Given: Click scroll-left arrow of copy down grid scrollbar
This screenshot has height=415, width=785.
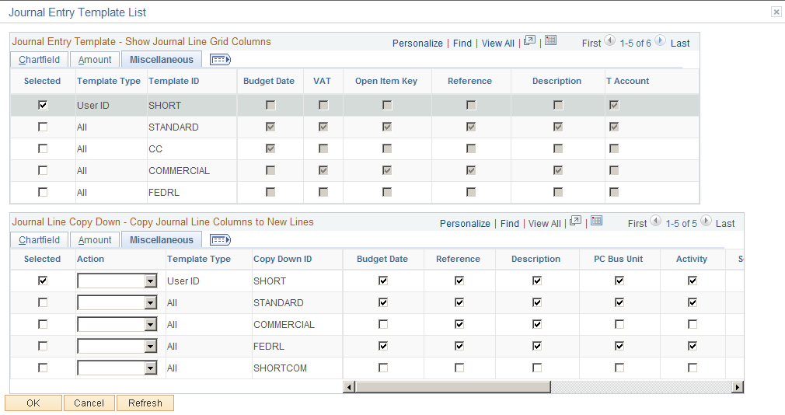Looking at the screenshot, I should pyautogui.click(x=349, y=386).
